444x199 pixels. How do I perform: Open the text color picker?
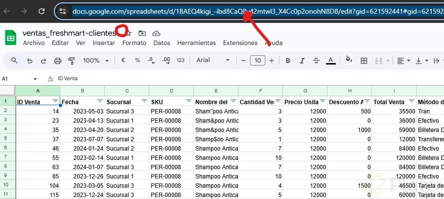[330, 61]
